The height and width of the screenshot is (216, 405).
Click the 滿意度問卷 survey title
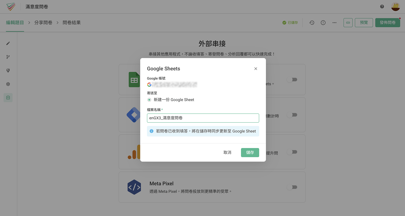(x=37, y=7)
